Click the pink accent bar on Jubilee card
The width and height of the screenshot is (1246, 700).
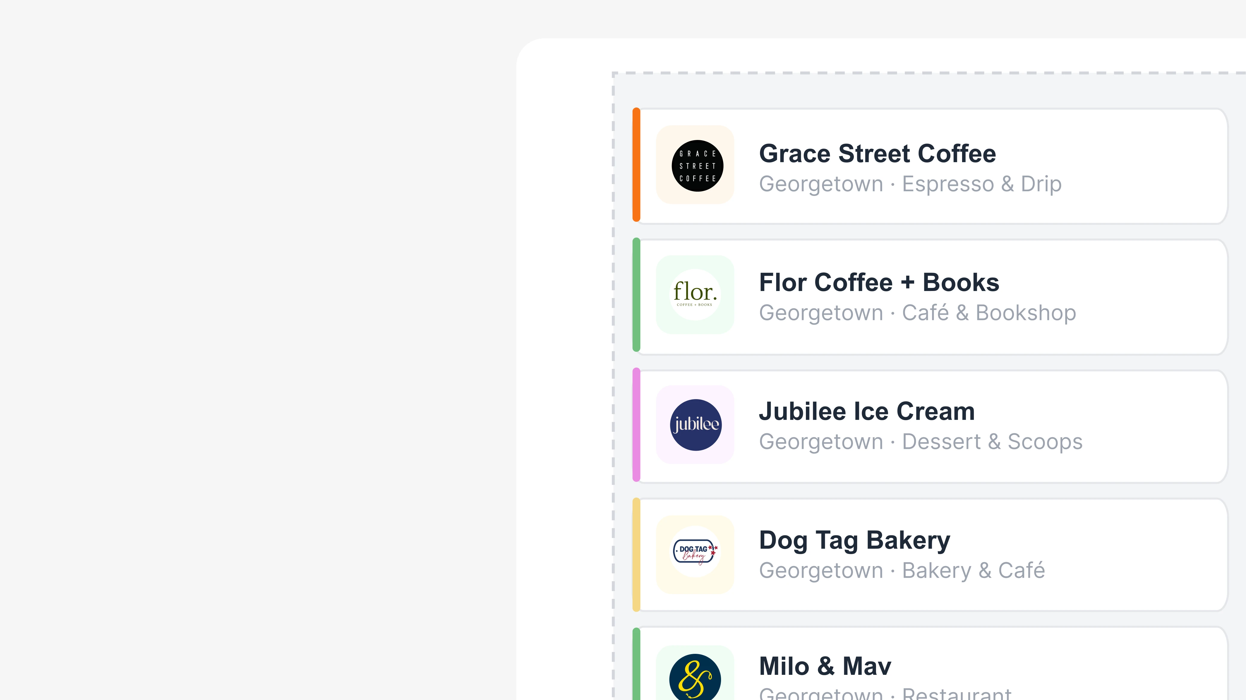click(x=636, y=425)
